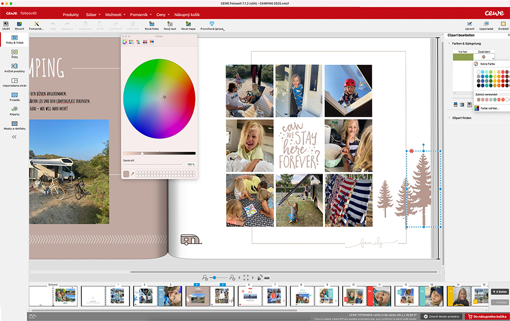510x321 pixels.
Task: Open Masky a rámčeky in the sidebar
Action: (15, 125)
